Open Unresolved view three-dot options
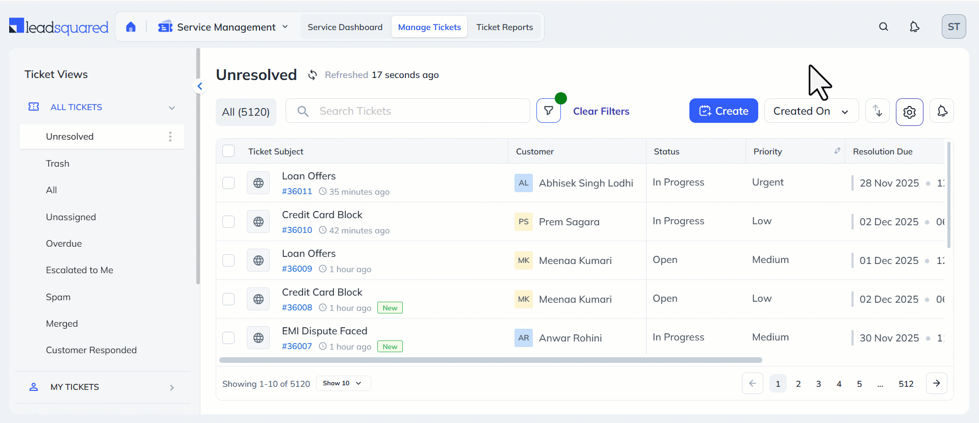Viewport: 979px width, 423px height. 170,137
